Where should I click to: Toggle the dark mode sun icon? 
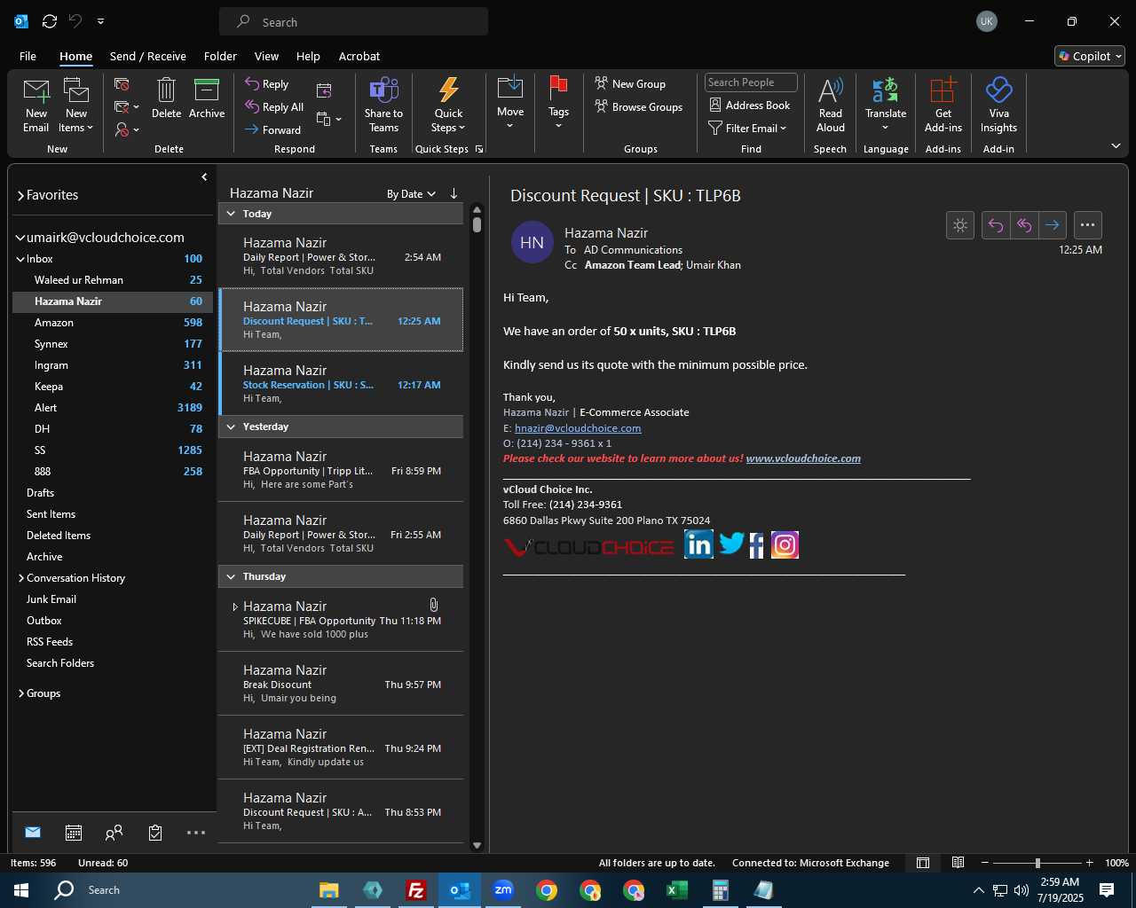tap(960, 225)
